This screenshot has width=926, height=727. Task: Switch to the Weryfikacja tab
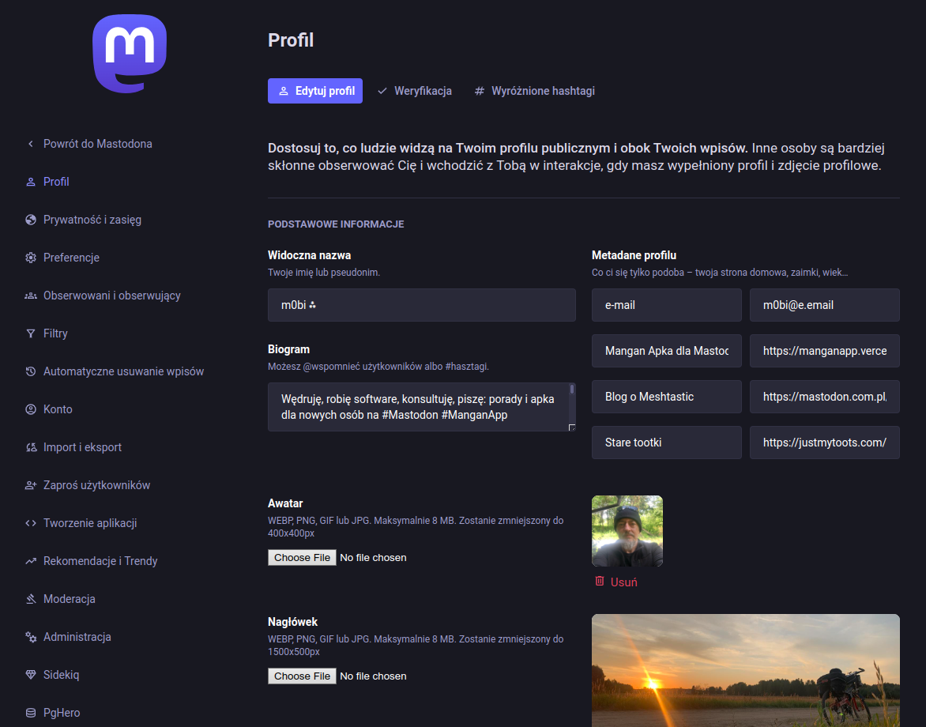click(x=415, y=91)
